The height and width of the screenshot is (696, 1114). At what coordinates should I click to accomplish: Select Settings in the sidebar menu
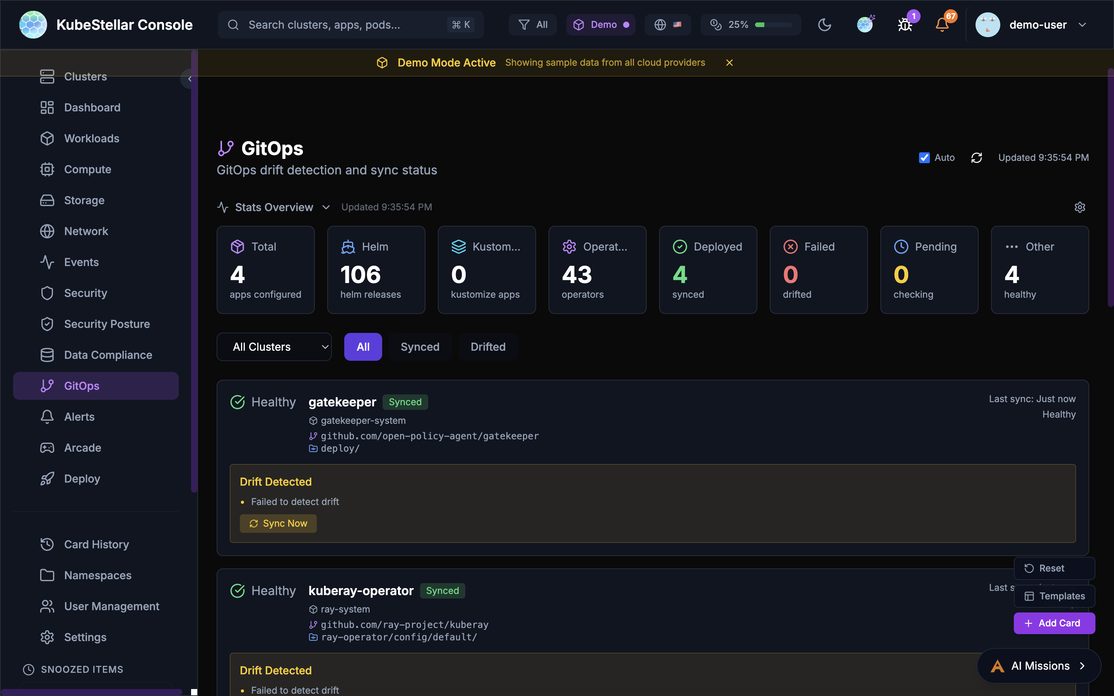pos(85,637)
